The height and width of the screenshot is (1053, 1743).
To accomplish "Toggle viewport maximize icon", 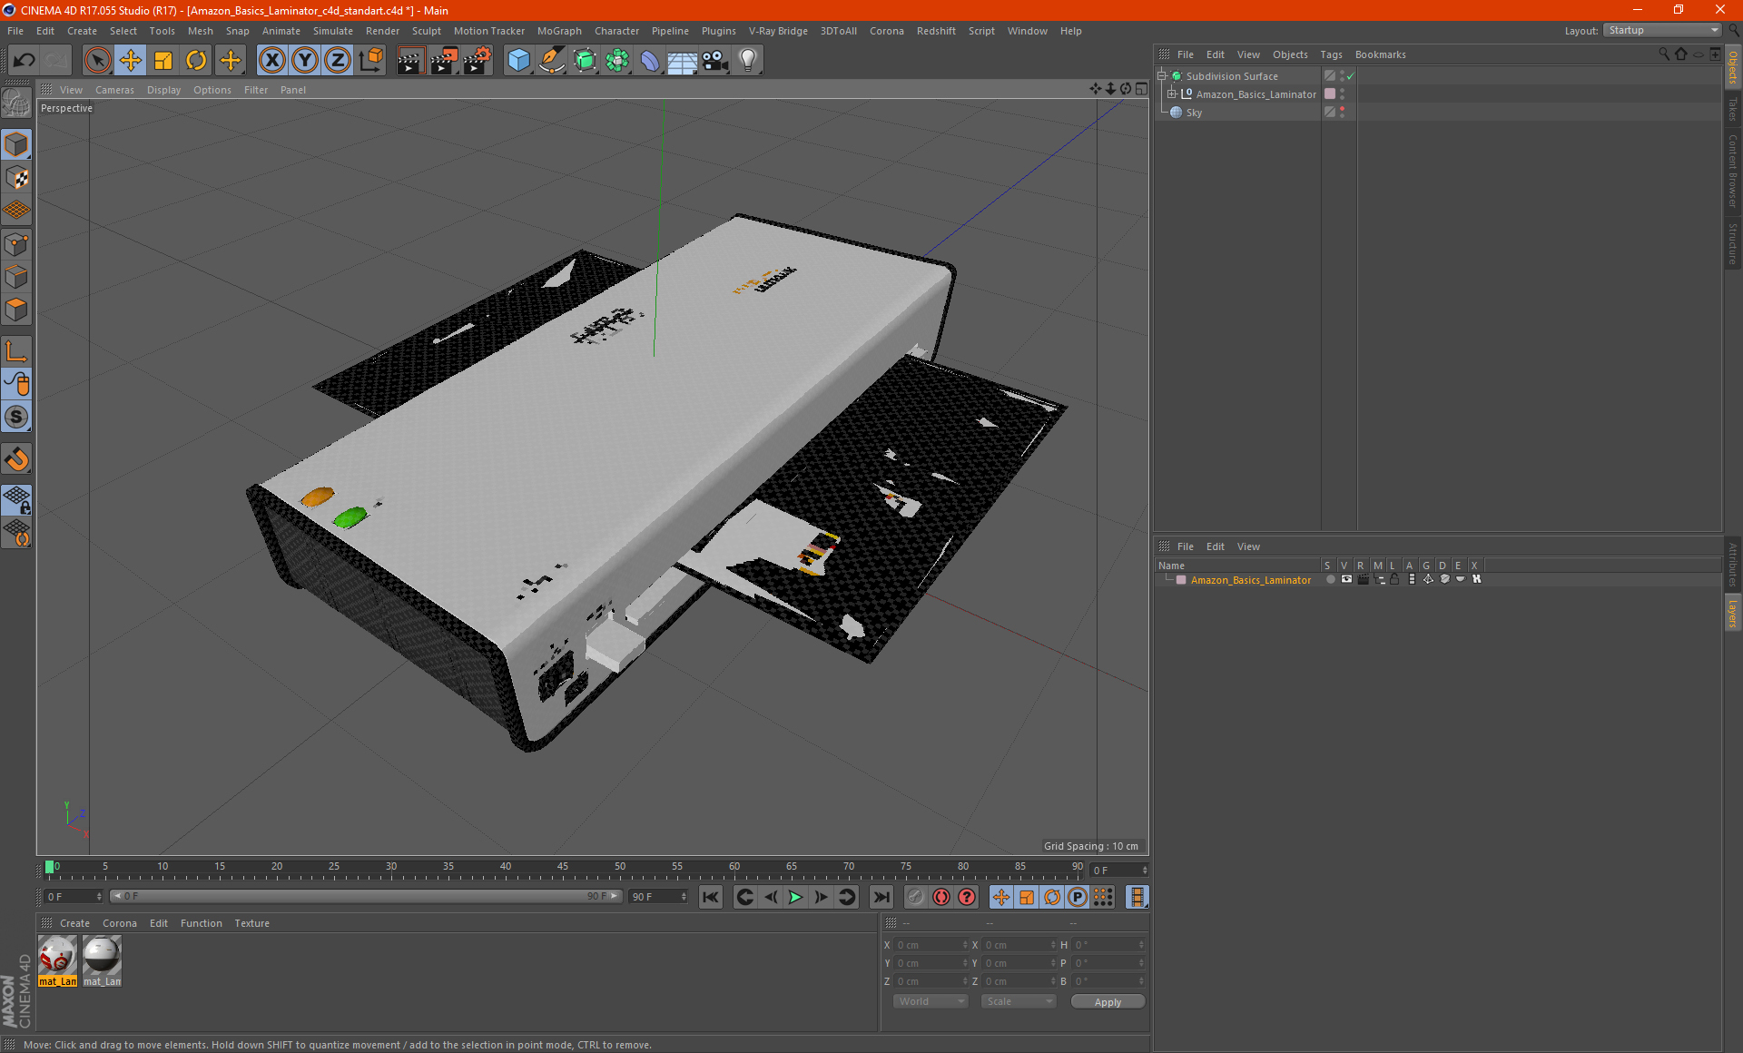I will pyautogui.click(x=1141, y=89).
